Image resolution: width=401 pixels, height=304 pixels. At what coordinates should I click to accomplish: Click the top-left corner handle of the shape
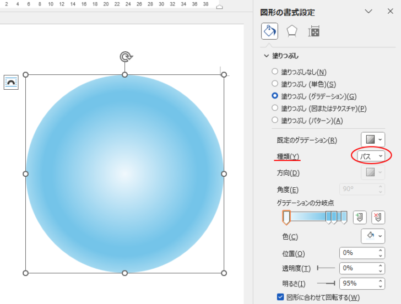pos(25,75)
